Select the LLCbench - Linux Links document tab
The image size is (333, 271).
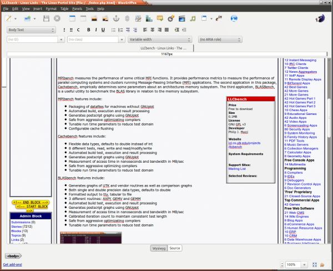(167, 48)
